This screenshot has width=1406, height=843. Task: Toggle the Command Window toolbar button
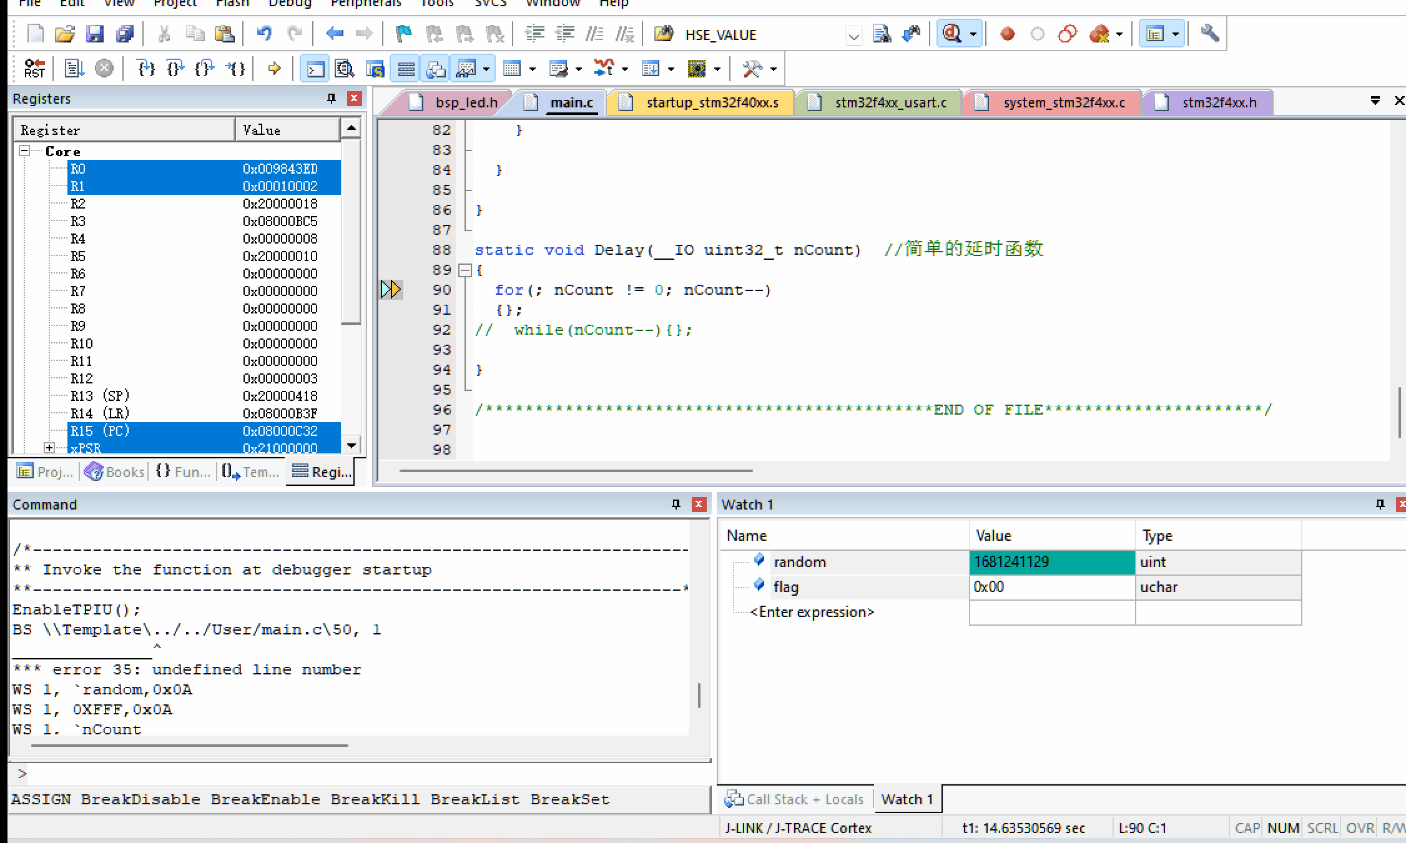click(x=315, y=69)
